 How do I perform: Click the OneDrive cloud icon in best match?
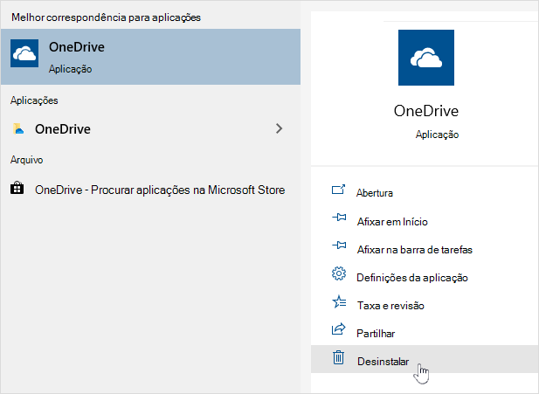(x=24, y=53)
